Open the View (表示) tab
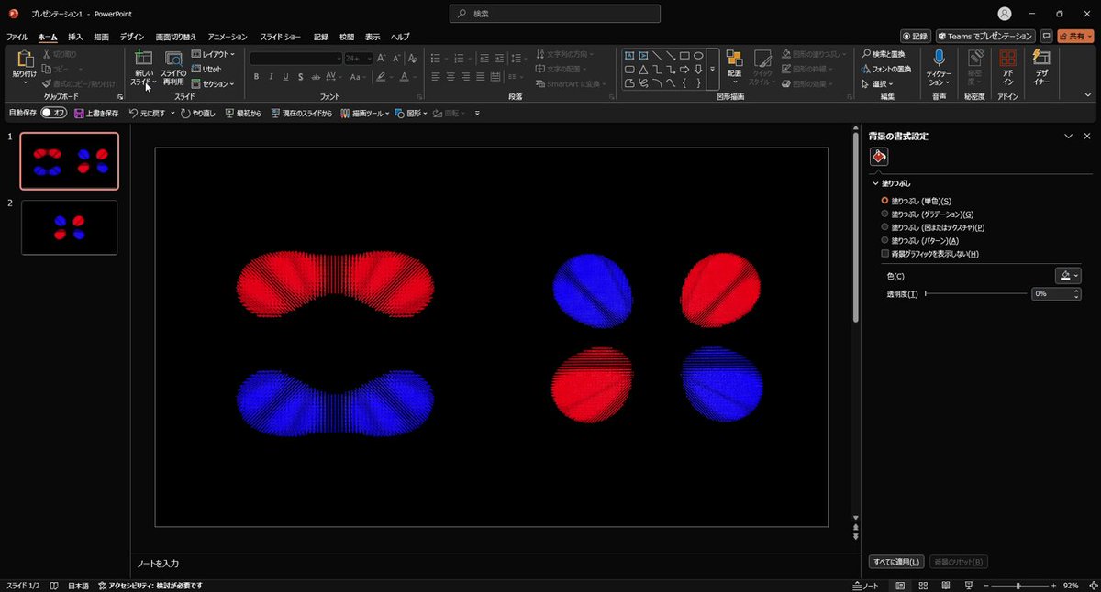Viewport: 1101px width, 592px height. click(373, 37)
